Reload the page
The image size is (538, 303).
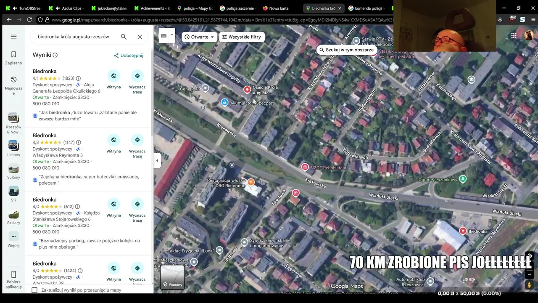click(x=29, y=19)
